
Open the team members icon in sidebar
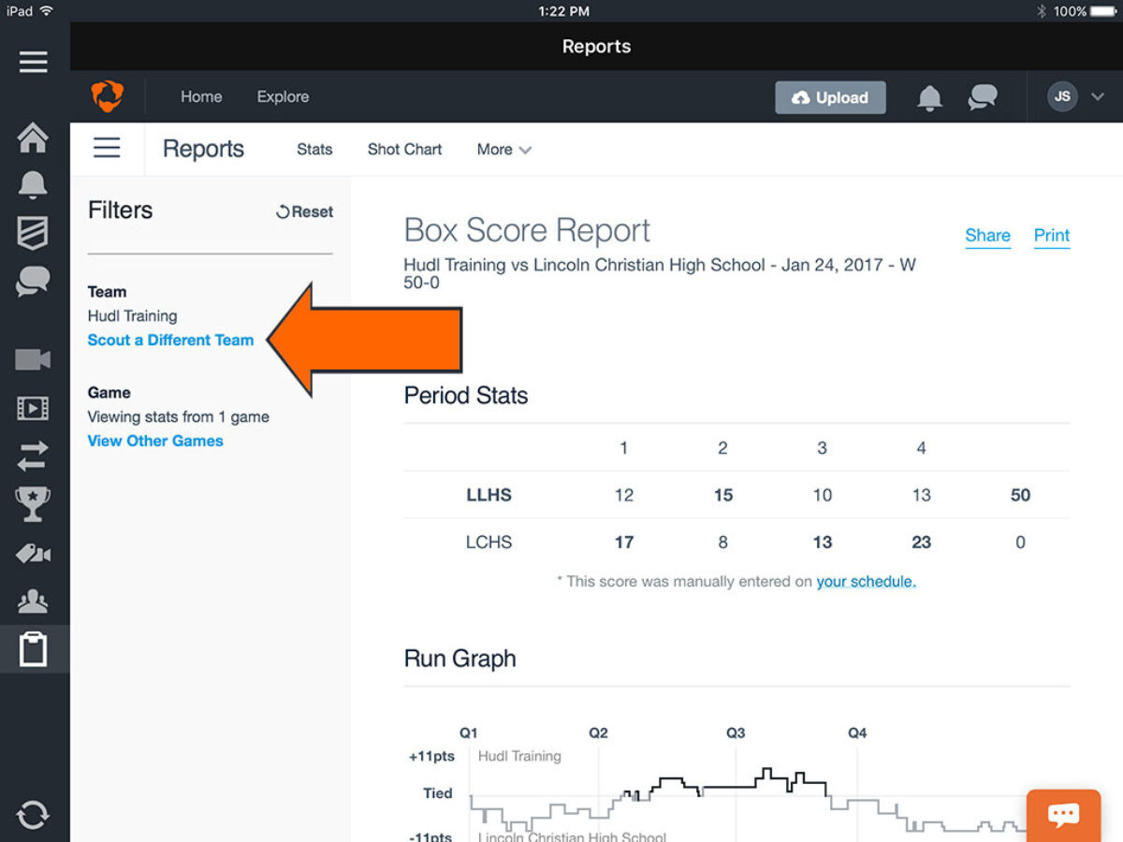[33, 602]
